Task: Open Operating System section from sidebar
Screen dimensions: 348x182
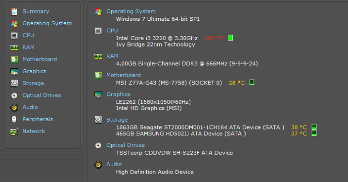Action: (47, 23)
